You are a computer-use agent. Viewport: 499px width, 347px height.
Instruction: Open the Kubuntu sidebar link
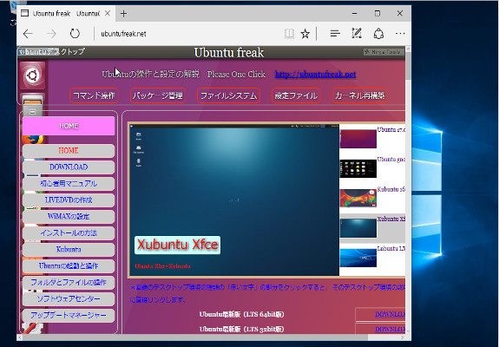[69, 249]
